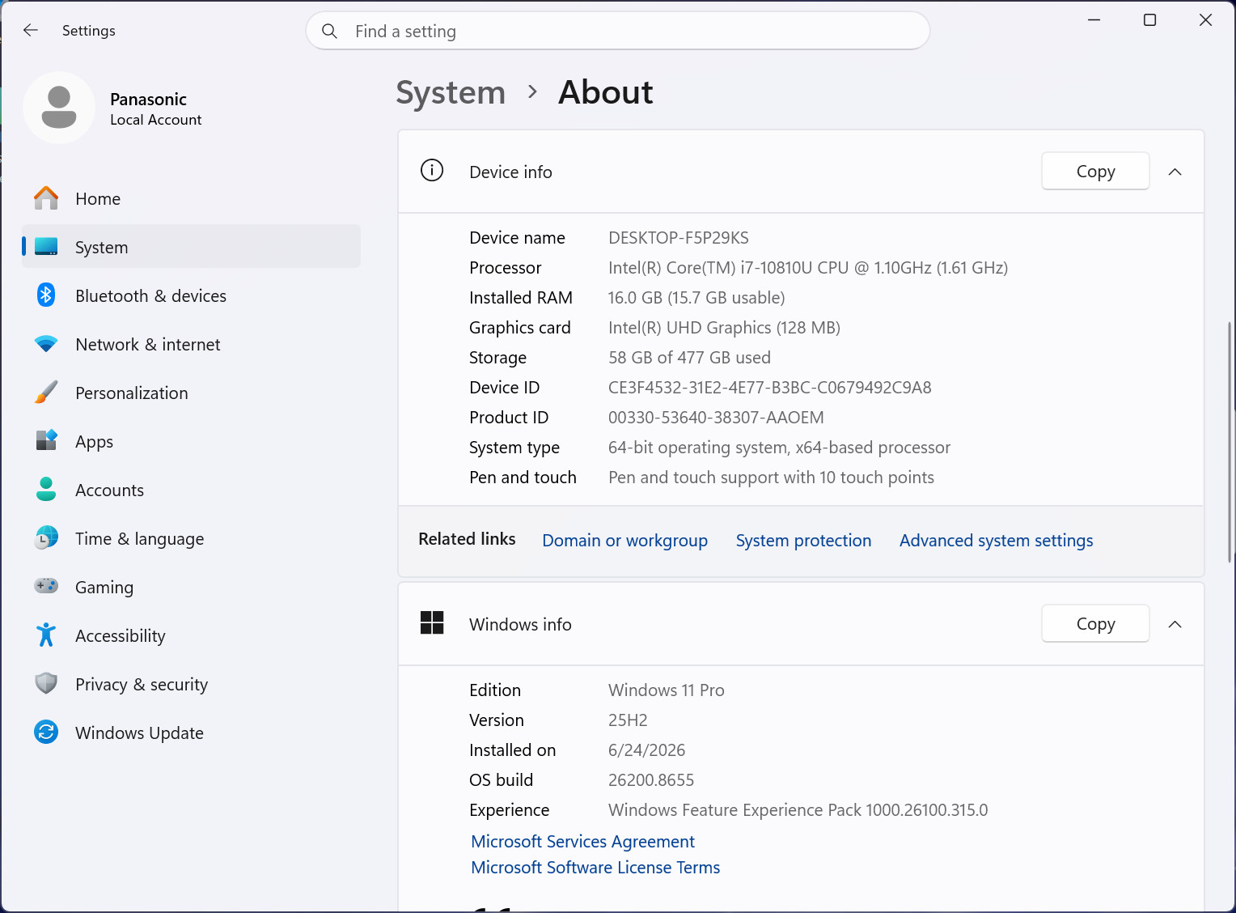Image resolution: width=1236 pixels, height=913 pixels.
Task: Close the Settings window
Action: [1205, 20]
